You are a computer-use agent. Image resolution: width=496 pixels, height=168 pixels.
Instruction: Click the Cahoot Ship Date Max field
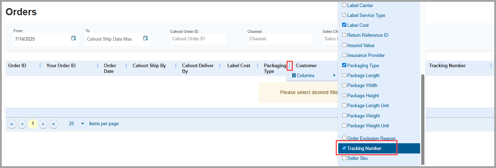pyautogui.click(x=113, y=39)
